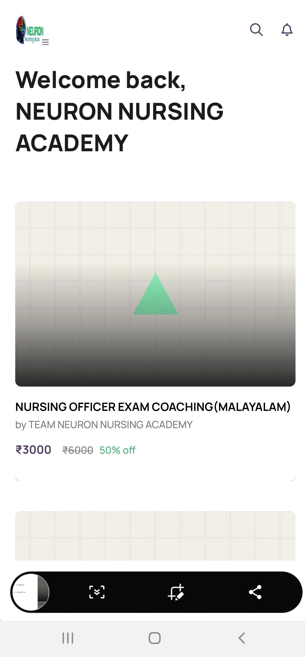The height and width of the screenshot is (657, 305).
Task: Tap NEURON NURSING ACADEMY name in heading
Action: 119,127
